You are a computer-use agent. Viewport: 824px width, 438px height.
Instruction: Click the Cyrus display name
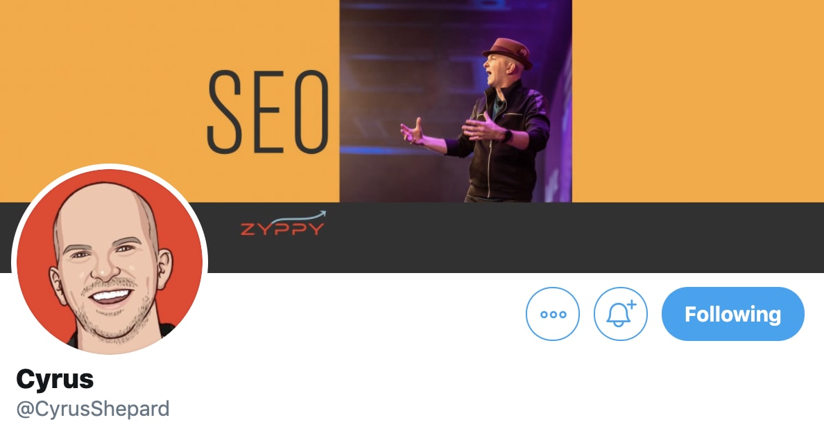tap(55, 378)
